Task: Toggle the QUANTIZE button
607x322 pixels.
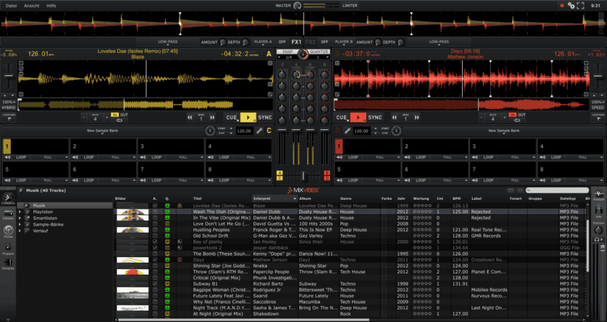Action: (319, 52)
